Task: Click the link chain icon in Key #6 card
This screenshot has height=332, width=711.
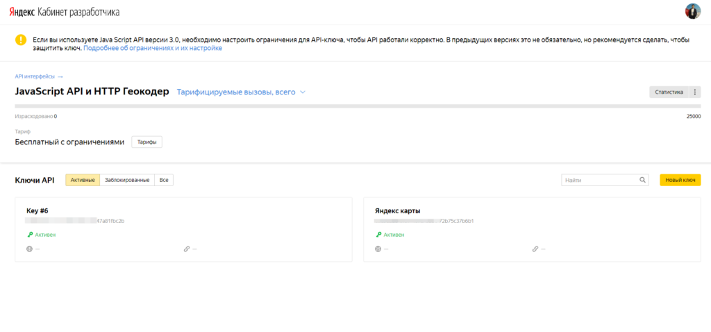Action: point(186,249)
